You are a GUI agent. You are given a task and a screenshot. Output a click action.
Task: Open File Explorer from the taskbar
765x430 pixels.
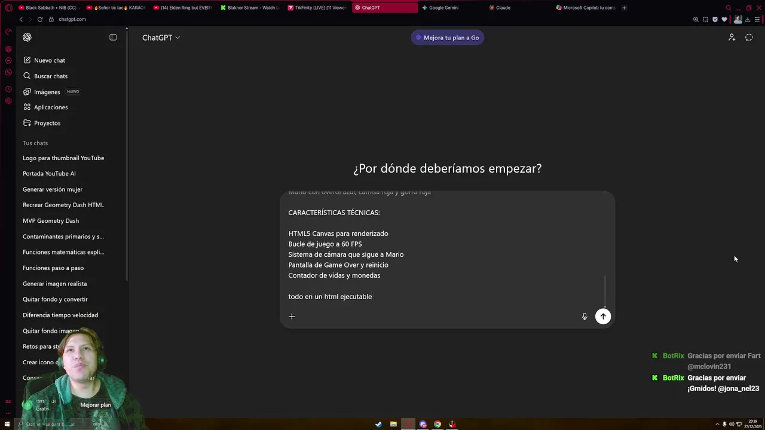coord(393,425)
